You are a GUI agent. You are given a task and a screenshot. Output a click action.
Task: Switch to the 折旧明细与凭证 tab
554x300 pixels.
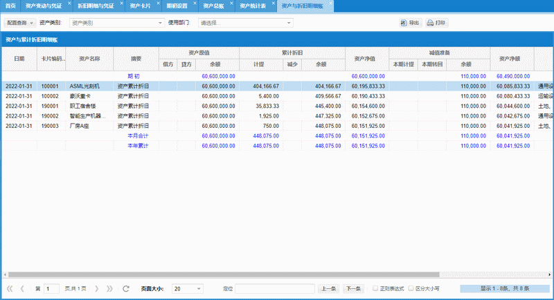[x=96, y=6]
